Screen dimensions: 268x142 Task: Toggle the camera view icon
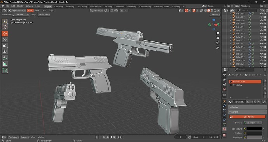(x=218, y=43)
